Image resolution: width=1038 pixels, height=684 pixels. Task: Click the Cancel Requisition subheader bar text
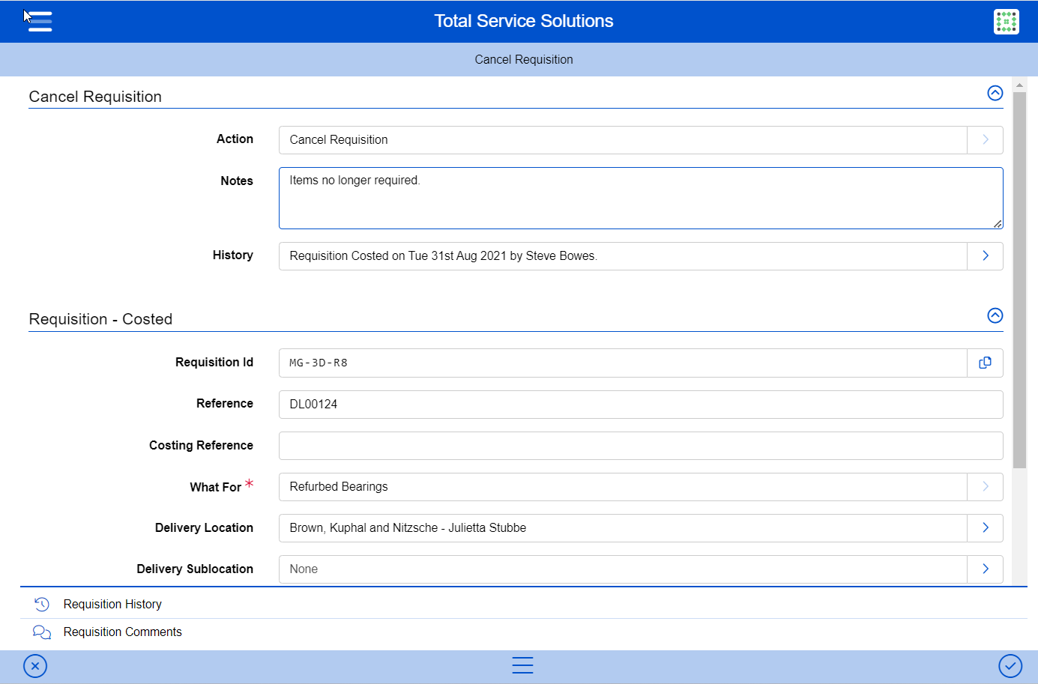[x=524, y=60]
